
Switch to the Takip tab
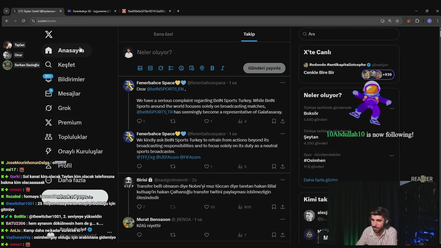(x=249, y=34)
